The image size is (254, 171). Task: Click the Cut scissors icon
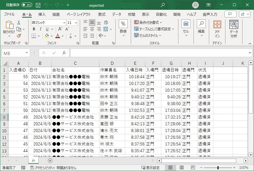[19, 22]
